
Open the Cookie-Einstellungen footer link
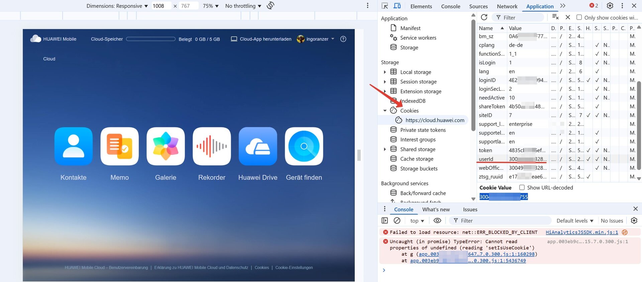point(294,268)
